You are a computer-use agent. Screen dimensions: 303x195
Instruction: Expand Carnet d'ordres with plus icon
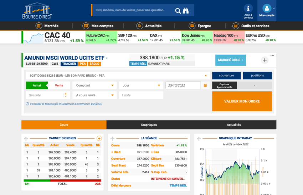[x=99, y=139]
